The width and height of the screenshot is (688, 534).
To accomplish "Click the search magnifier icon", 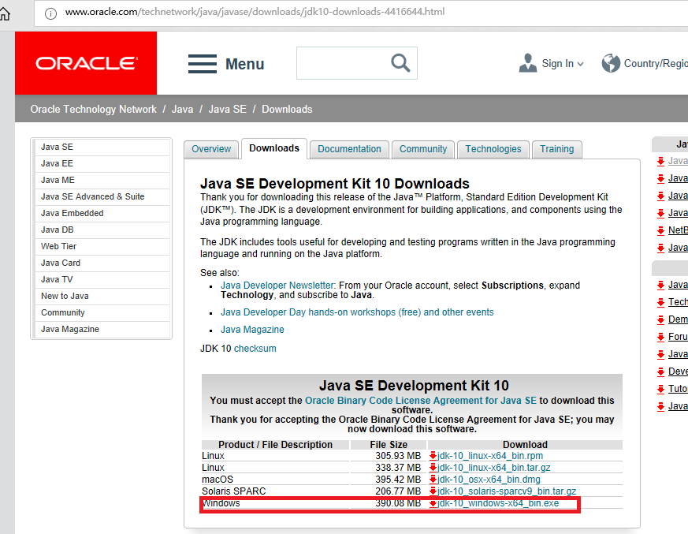I will [400, 62].
